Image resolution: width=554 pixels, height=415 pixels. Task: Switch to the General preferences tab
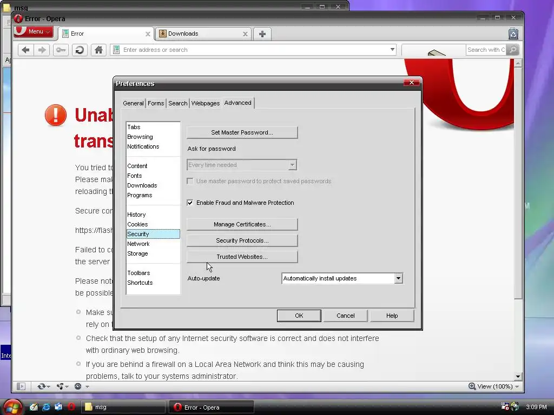133,103
